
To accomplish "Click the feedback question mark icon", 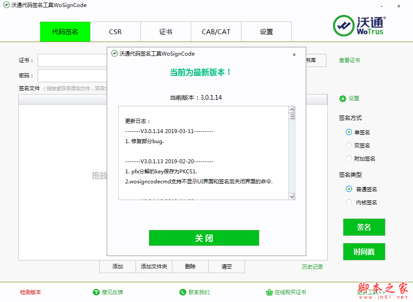I will [96, 292].
